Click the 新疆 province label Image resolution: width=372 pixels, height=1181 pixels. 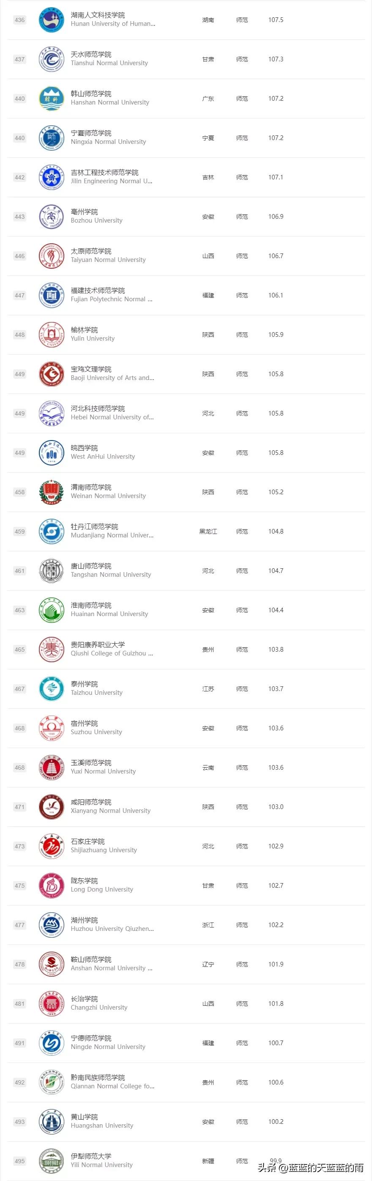click(208, 1161)
